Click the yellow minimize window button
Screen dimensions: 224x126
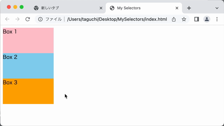click(15, 7)
